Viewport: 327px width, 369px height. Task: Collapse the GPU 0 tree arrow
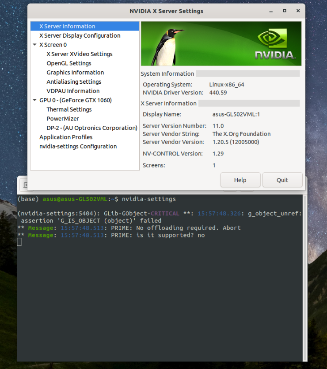(35, 100)
